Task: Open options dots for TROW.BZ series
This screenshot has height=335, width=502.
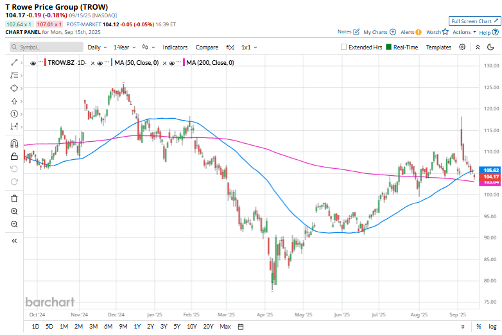Action: (x=40, y=62)
